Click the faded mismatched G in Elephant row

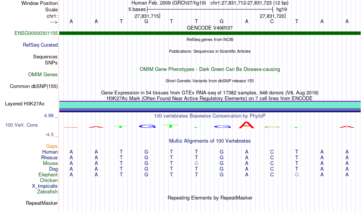click(x=297, y=174)
